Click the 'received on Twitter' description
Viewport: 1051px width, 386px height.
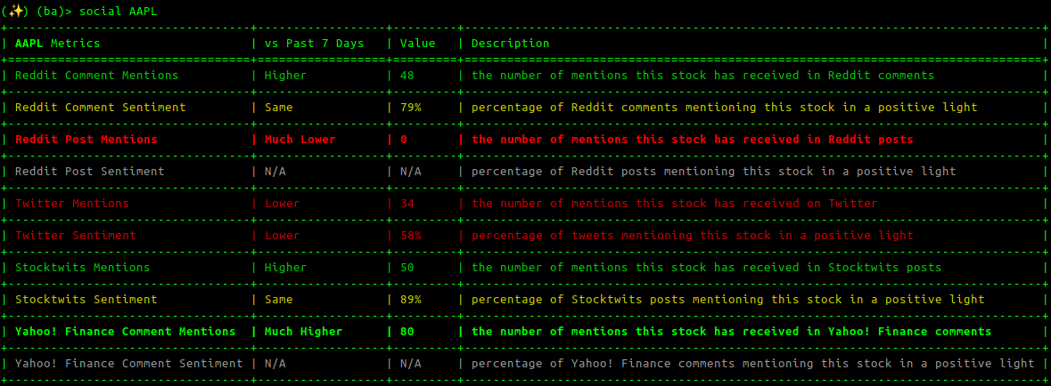674,204
